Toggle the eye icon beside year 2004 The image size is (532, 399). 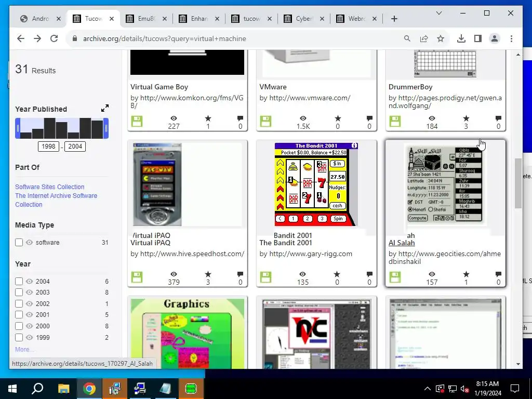[30, 281]
